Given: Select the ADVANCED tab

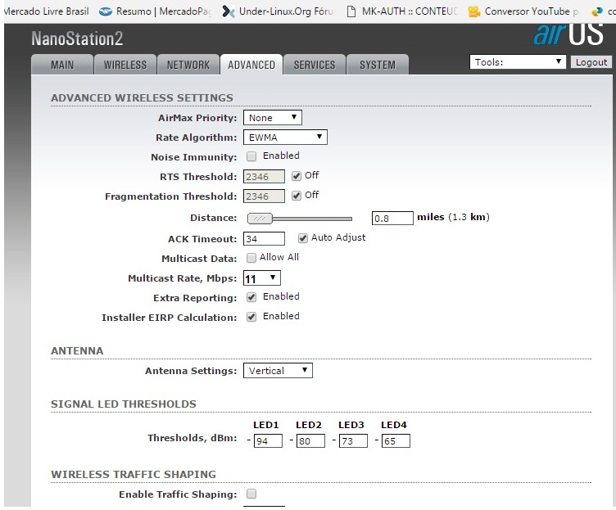Looking at the screenshot, I should click(251, 65).
